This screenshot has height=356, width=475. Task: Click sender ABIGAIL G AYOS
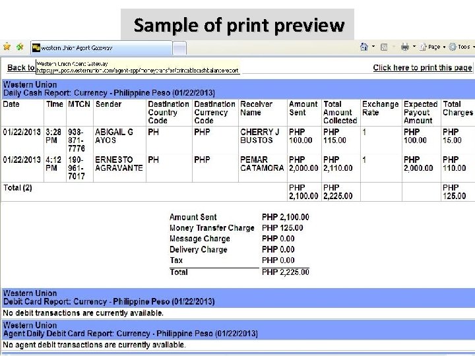114,136
